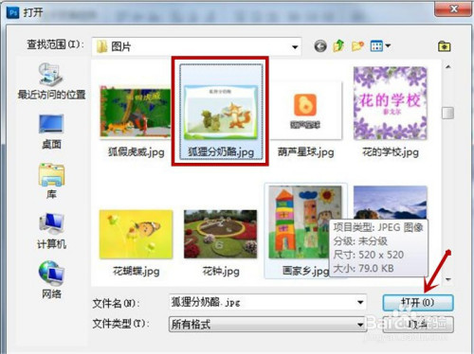The height and width of the screenshot is (354, 474).
Task: Expand the Look in (查找范围) folder dropdown
Action: pos(295,47)
